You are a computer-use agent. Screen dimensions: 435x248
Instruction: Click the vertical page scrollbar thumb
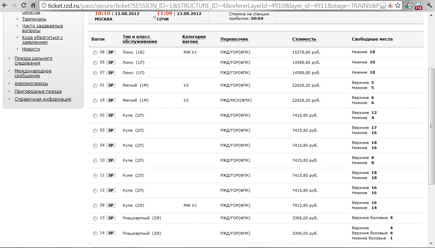click(x=432, y=126)
